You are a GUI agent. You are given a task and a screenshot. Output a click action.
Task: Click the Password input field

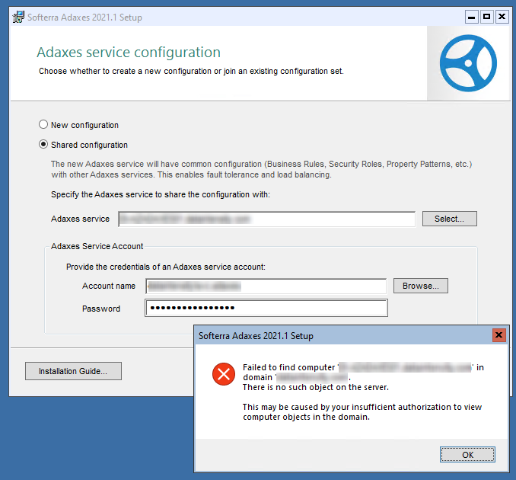coord(266,308)
